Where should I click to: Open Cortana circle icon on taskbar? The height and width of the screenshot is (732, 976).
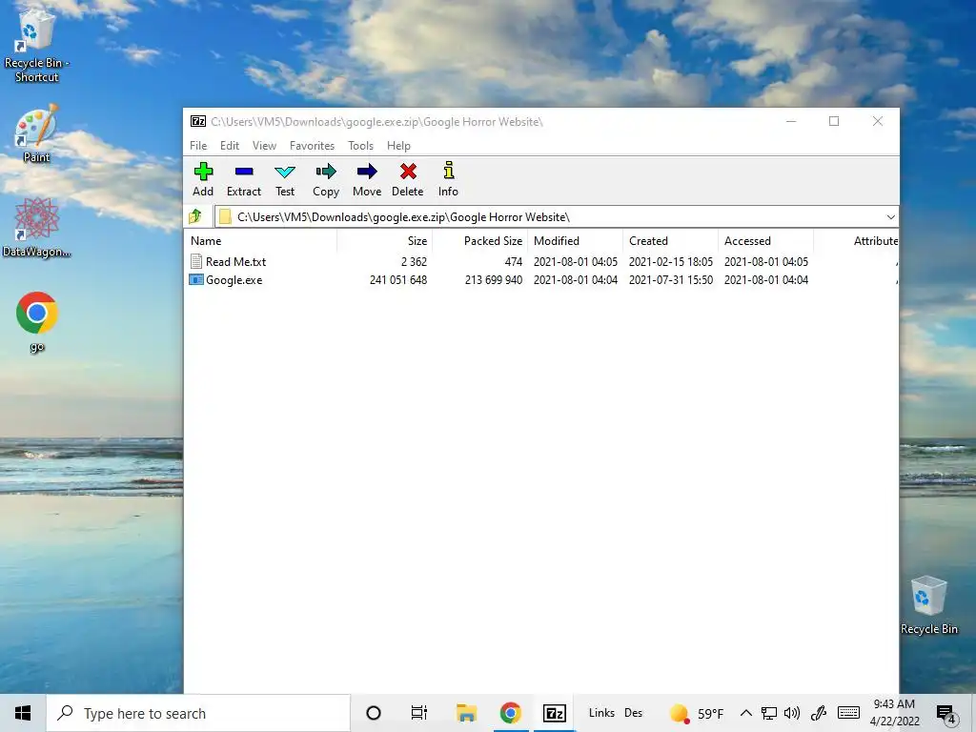click(x=374, y=713)
